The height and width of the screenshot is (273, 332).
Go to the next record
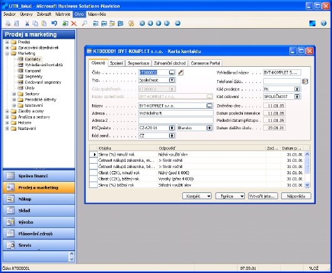point(158,23)
